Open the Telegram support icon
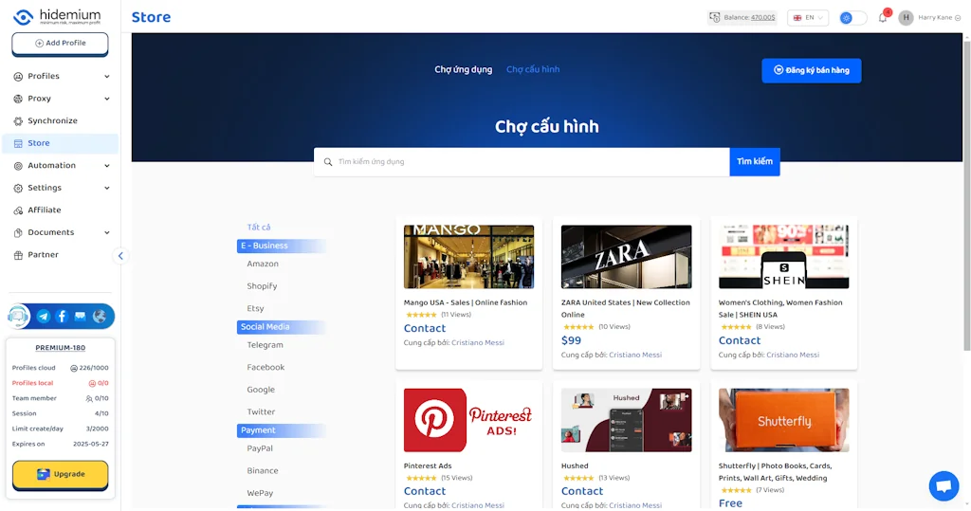 coord(44,316)
